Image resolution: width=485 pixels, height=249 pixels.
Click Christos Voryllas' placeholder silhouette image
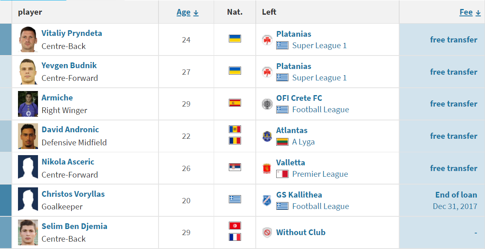tap(28, 200)
